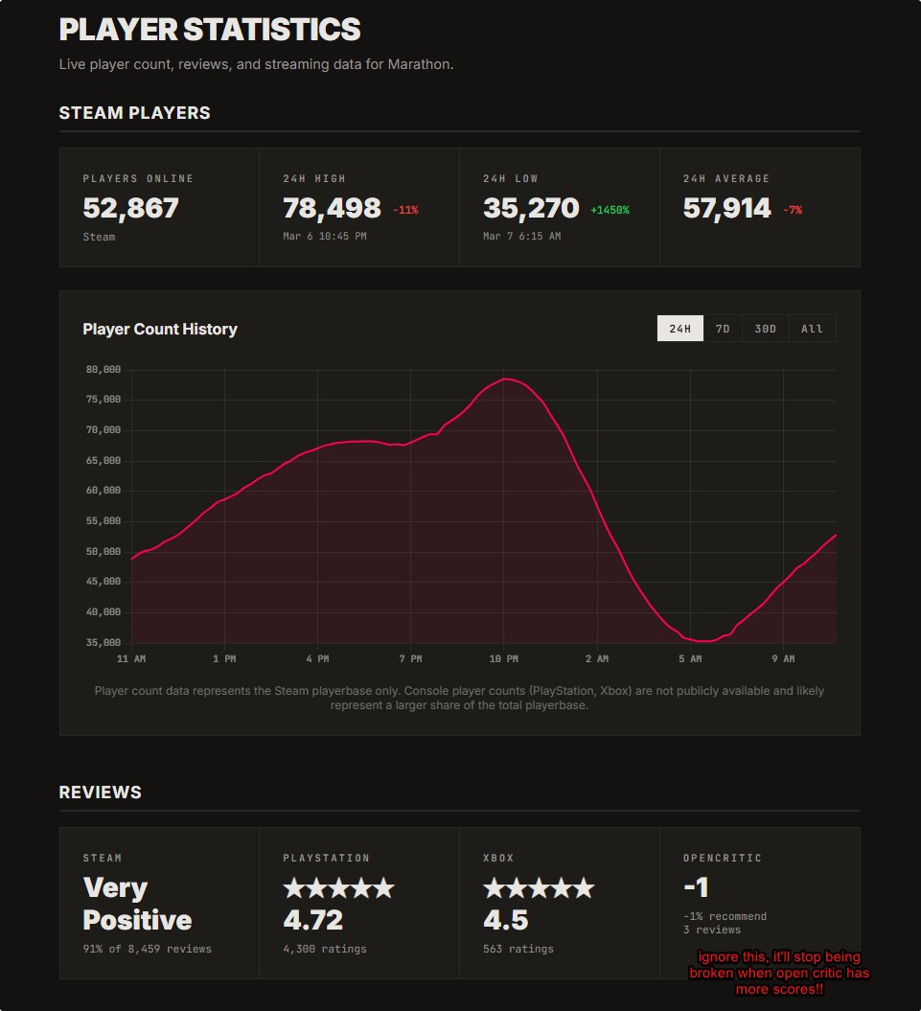Click the 2 AM x-axis label
This screenshot has width=921, height=1011.
(x=597, y=659)
